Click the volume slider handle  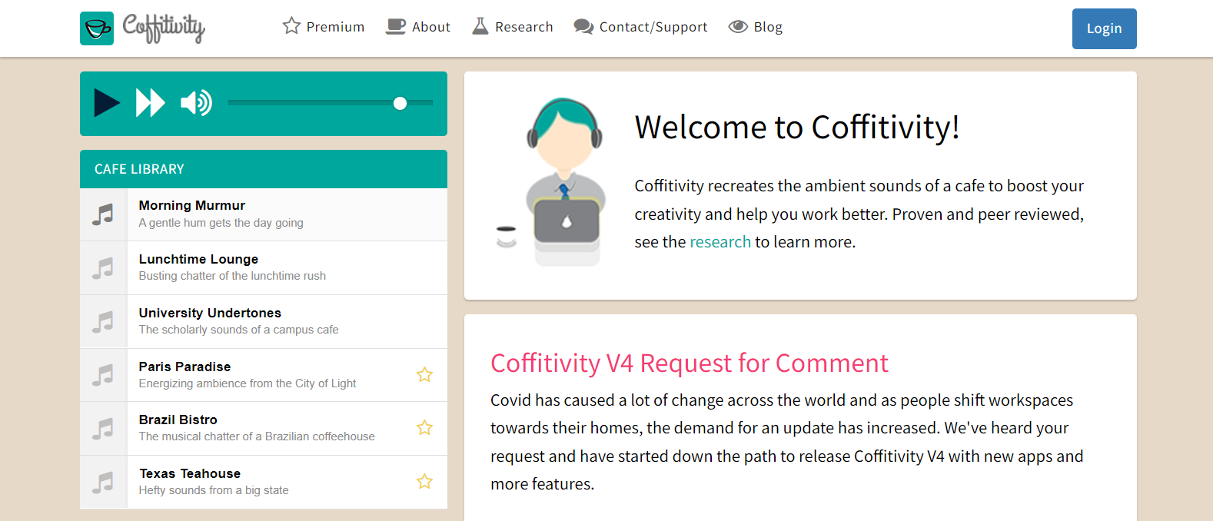(x=400, y=103)
